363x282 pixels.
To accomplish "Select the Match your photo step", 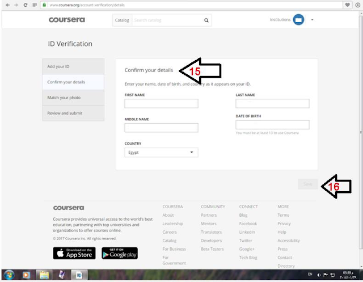I will pos(73,98).
